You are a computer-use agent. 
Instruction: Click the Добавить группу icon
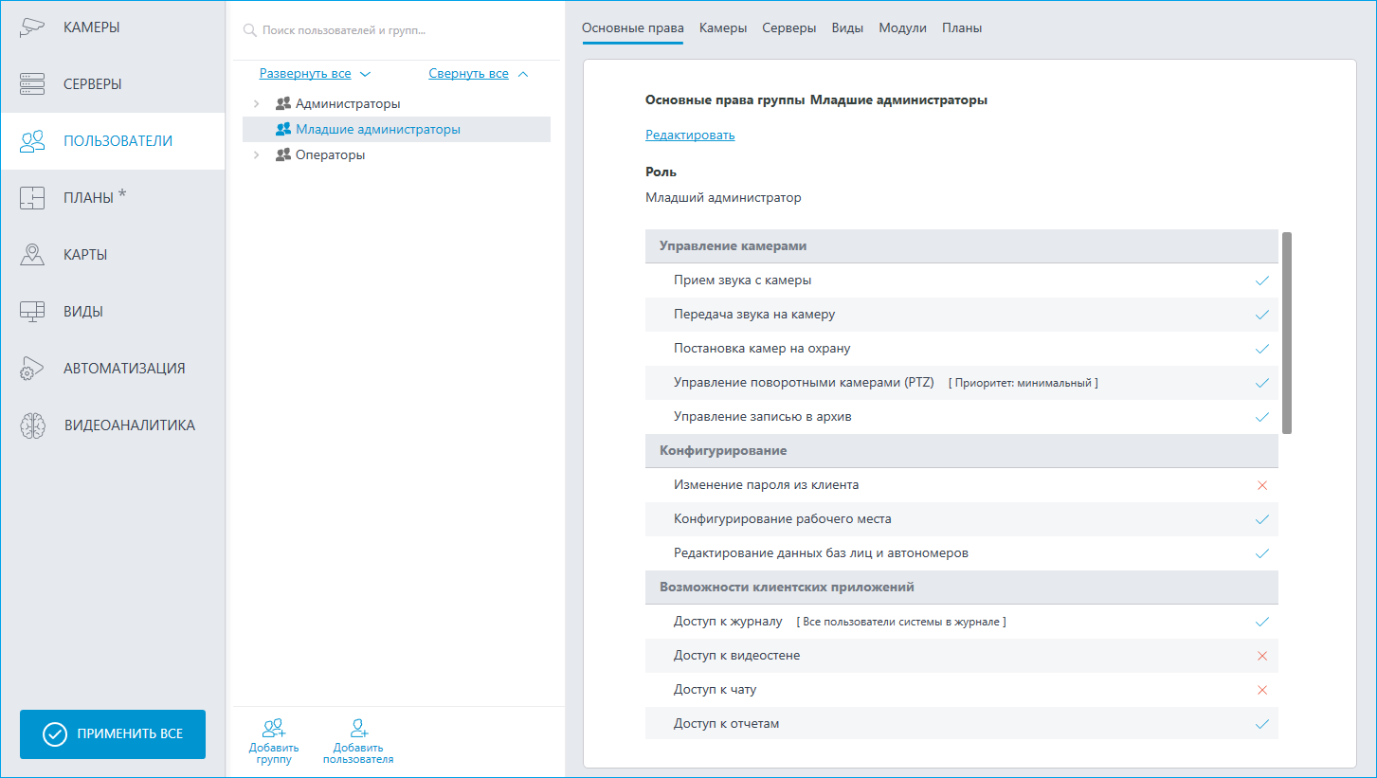click(274, 728)
